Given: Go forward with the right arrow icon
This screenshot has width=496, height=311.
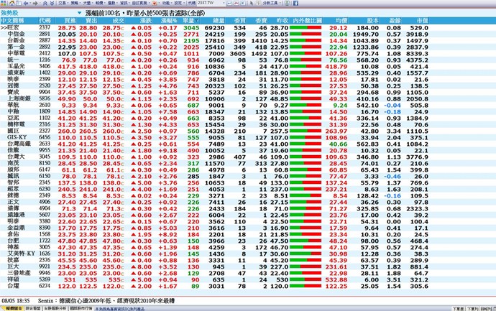Looking at the screenshot, I should (x=35, y=4).
